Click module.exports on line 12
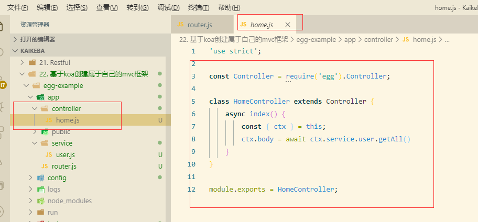Image resolution: width=478 pixels, height=222 pixels. pyautogui.click(x=237, y=189)
